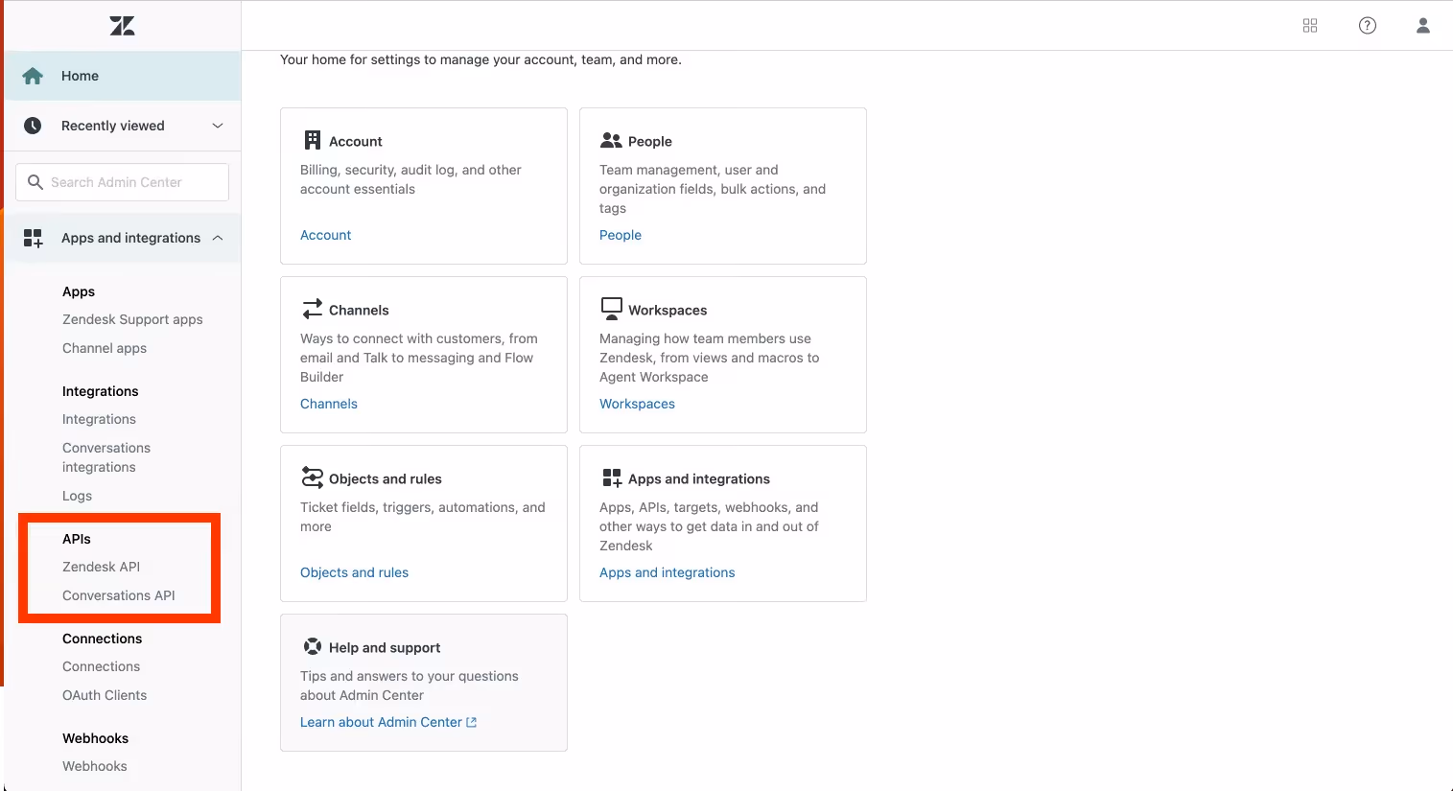Select Apps and integrations sidebar section
Image resolution: width=1453 pixels, height=791 pixels.
coord(123,238)
